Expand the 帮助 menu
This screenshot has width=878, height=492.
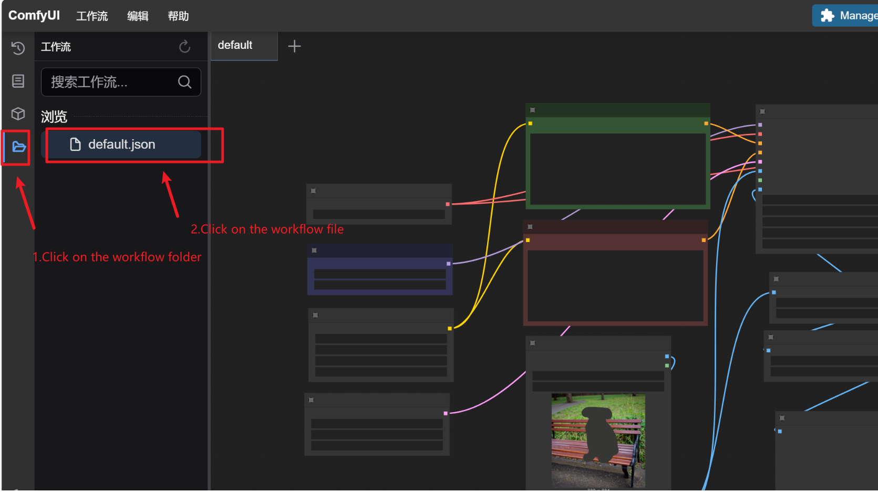(178, 16)
